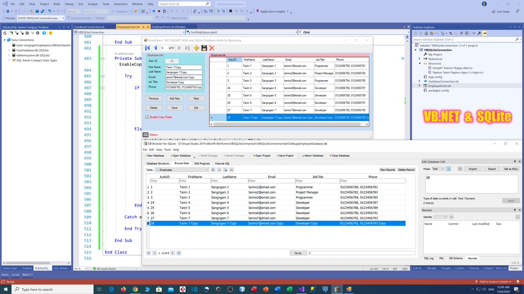Select EmployeeForm.vb in Solution Explorer

point(439,86)
